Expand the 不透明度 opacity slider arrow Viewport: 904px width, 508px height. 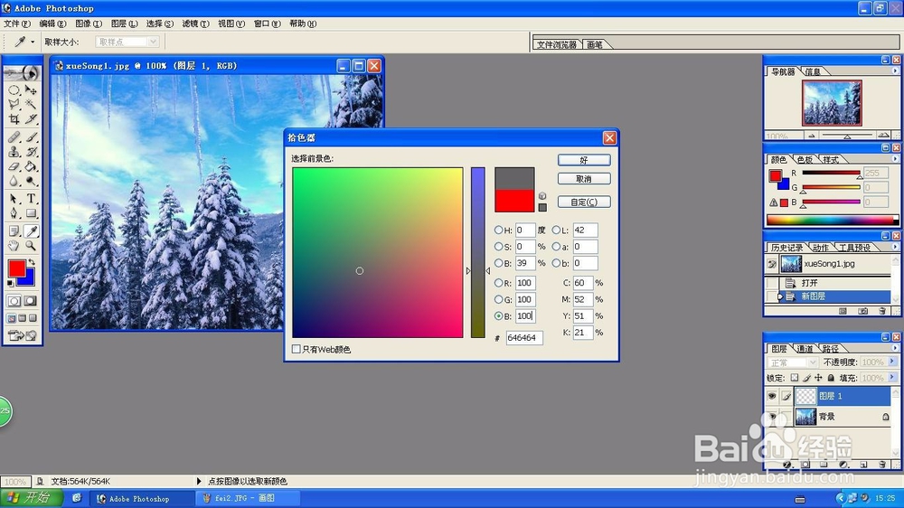click(892, 362)
